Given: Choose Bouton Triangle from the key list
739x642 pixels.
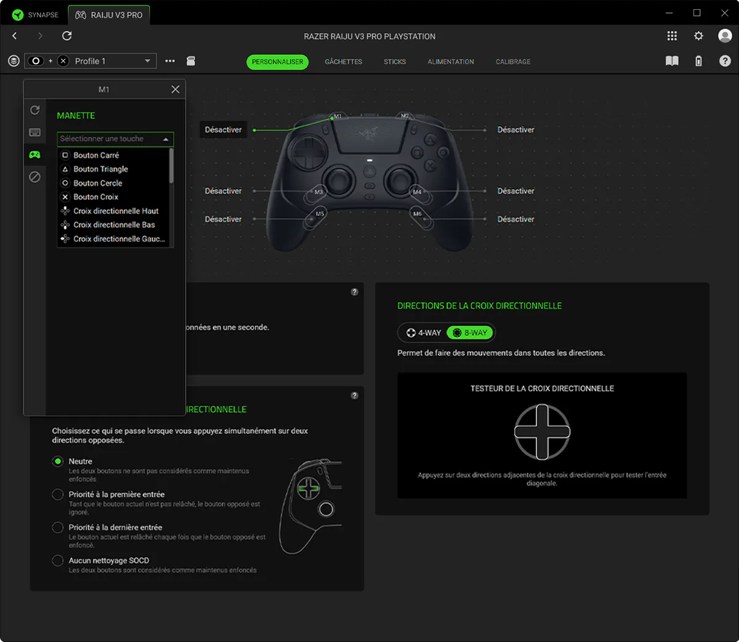Looking at the screenshot, I should click(101, 169).
